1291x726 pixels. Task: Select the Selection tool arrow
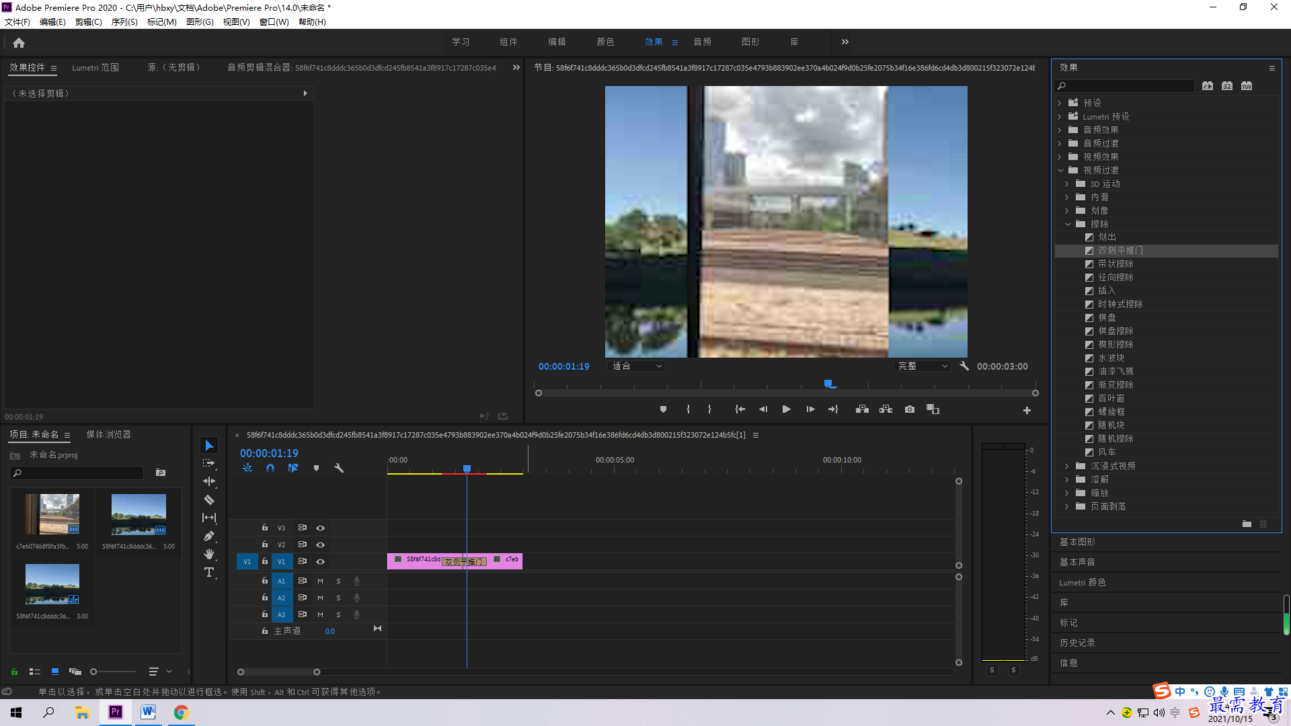[x=209, y=446]
